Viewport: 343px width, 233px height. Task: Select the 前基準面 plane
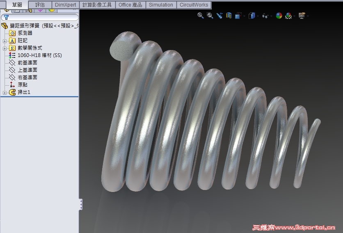pyautogui.click(x=27, y=63)
